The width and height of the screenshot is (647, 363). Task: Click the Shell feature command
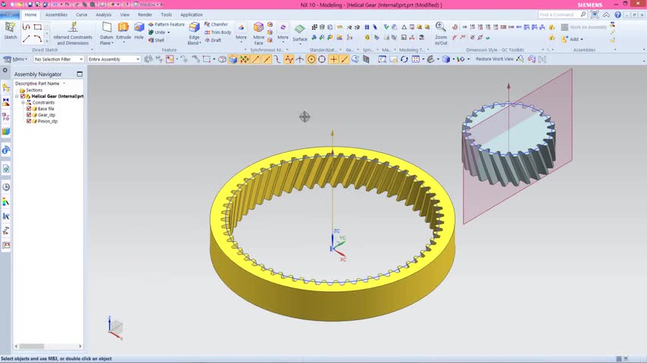(x=156, y=40)
